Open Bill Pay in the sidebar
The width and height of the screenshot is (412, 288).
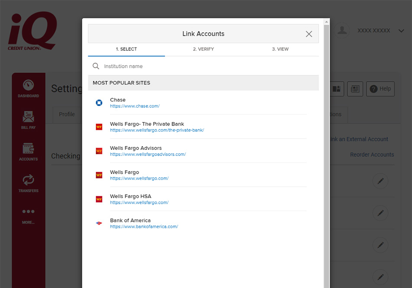click(x=28, y=120)
